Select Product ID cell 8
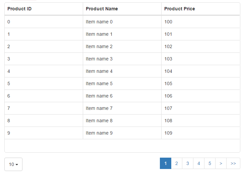The width and height of the screenshot is (243, 174). (44, 121)
